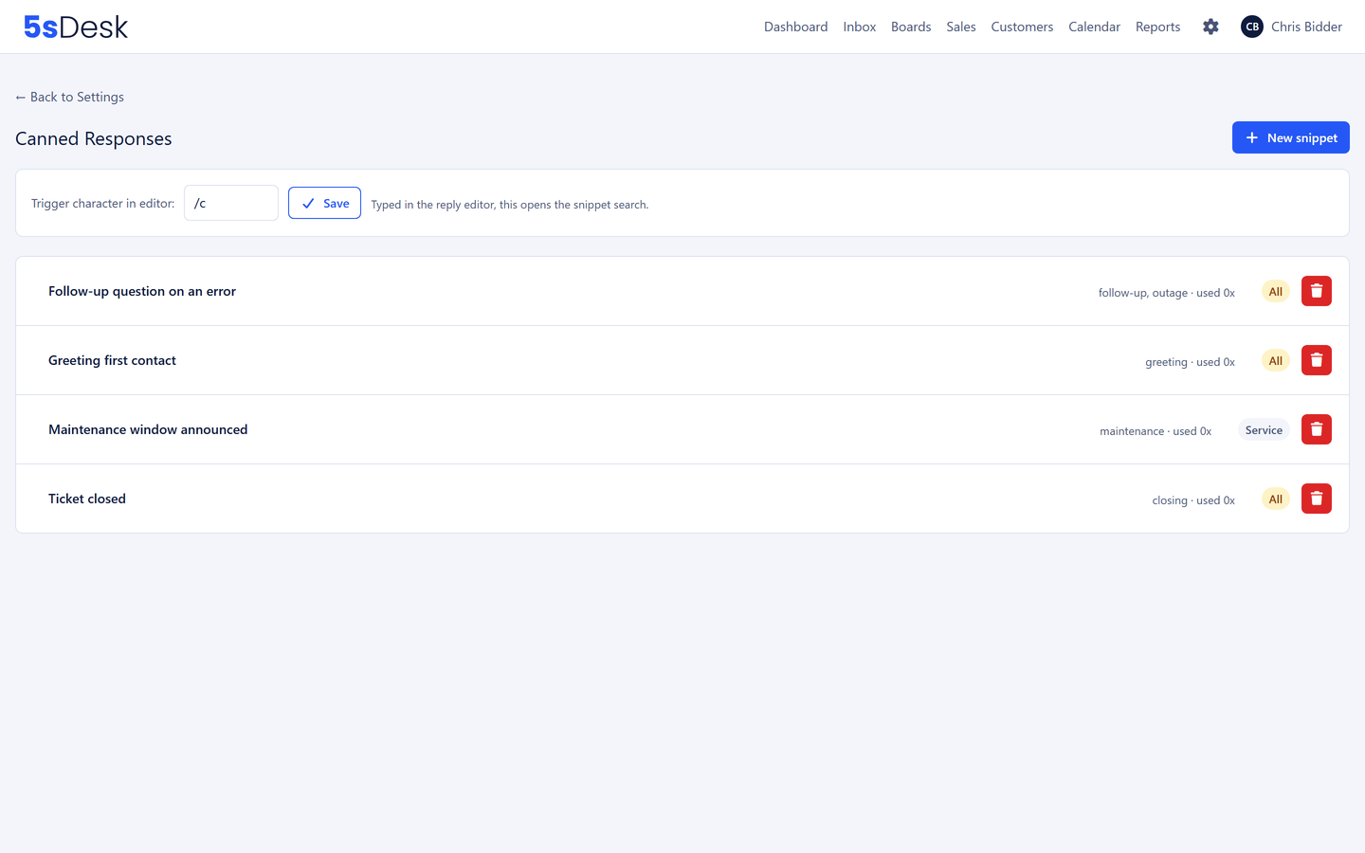Click the 'closing · used 0x' text
1365x853 pixels.
[x=1193, y=500]
